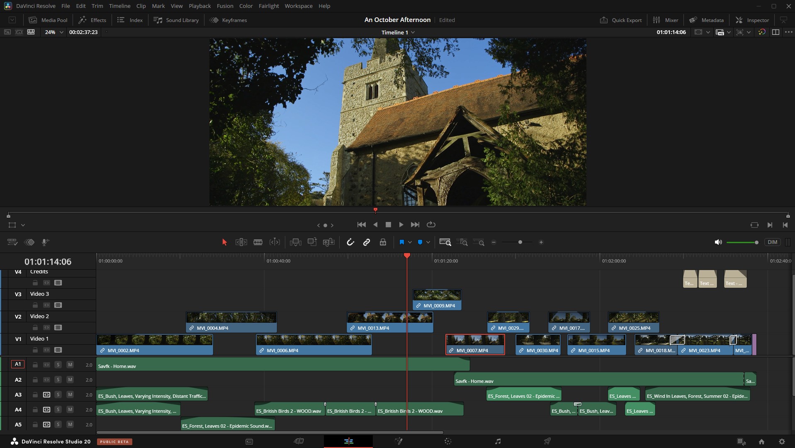The width and height of the screenshot is (795, 448).
Task: Solo audio track A3
Action: pyautogui.click(x=58, y=394)
